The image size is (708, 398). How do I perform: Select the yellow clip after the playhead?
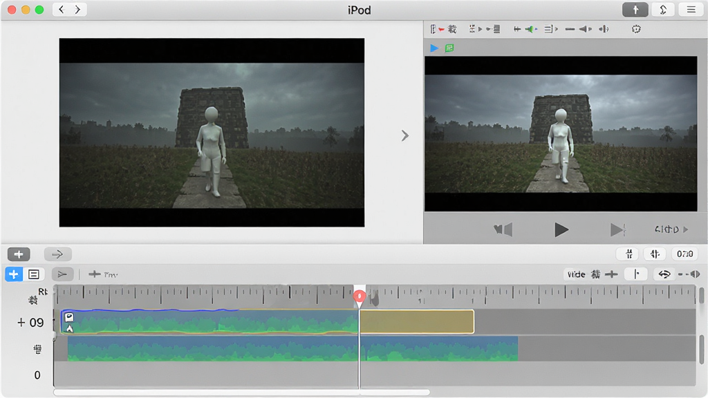(417, 322)
